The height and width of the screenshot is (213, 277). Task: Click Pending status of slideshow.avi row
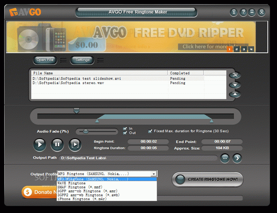click(x=178, y=79)
